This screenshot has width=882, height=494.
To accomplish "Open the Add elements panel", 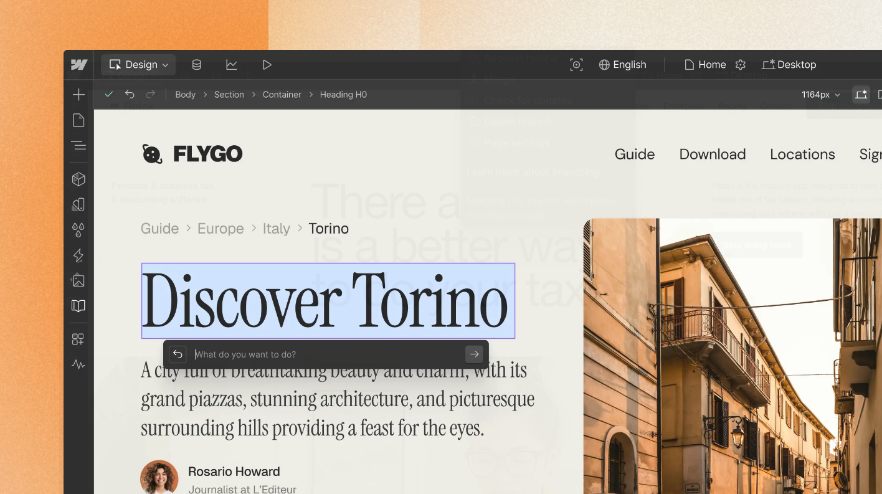I will pyautogui.click(x=78, y=95).
